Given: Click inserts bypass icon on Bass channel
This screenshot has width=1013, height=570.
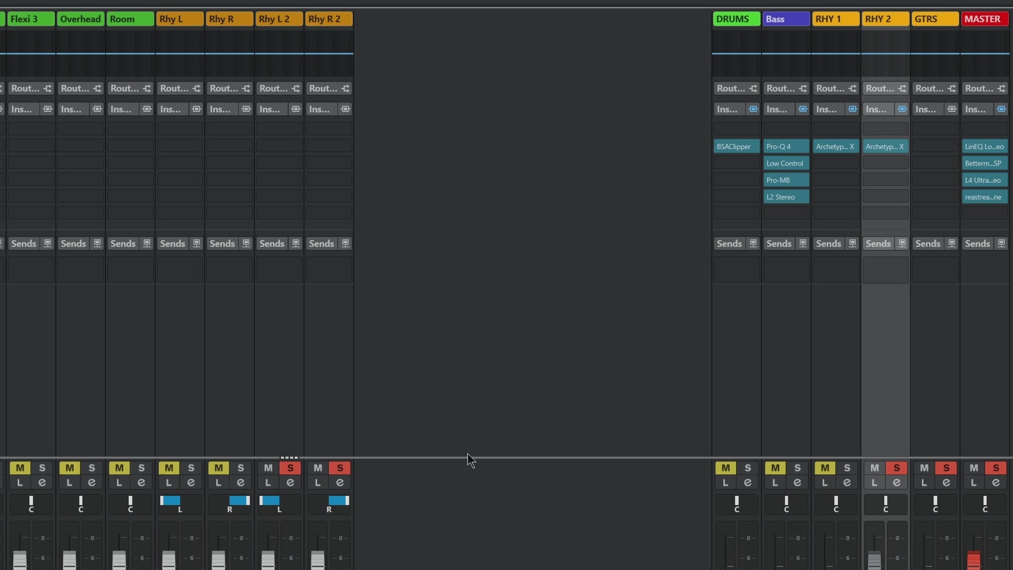Looking at the screenshot, I should click(x=802, y=109).
